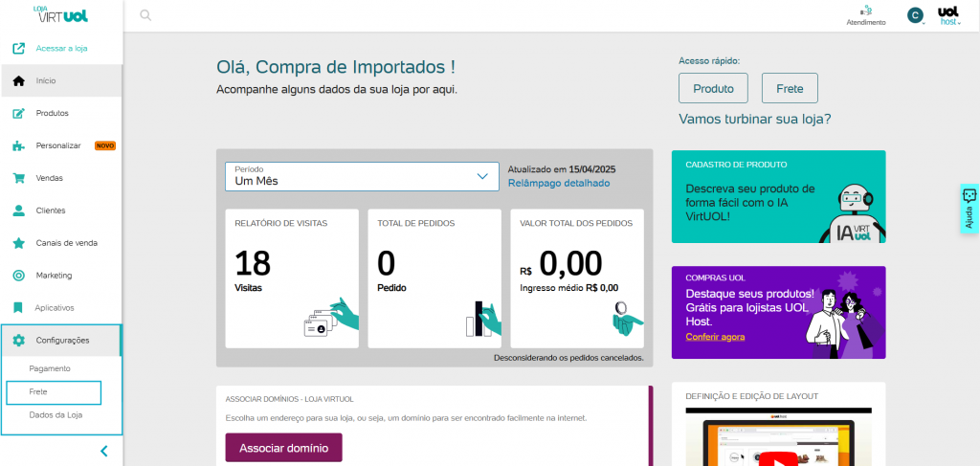Open the user avatar C menu
Image resolution: width=980 pixels, height=466 pixels.
point(916,15)
